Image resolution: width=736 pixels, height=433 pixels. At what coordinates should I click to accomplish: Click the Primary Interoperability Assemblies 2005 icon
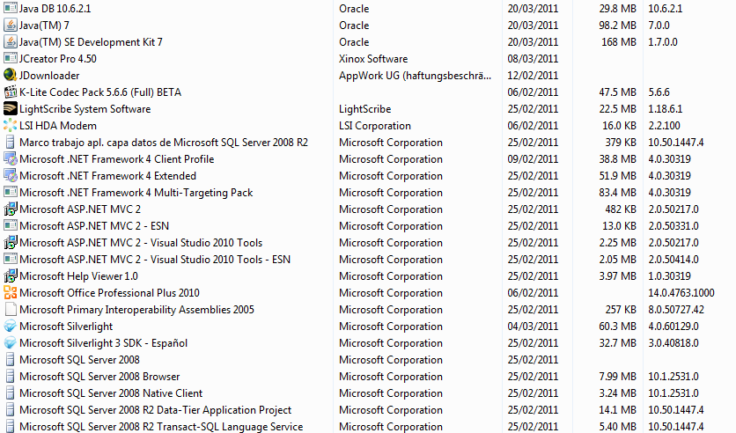[10, 310]
